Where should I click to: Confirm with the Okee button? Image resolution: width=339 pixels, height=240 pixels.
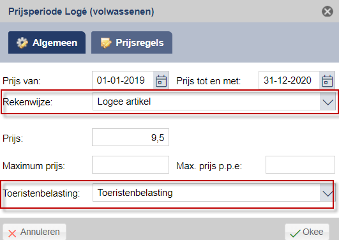coord(307,232)
